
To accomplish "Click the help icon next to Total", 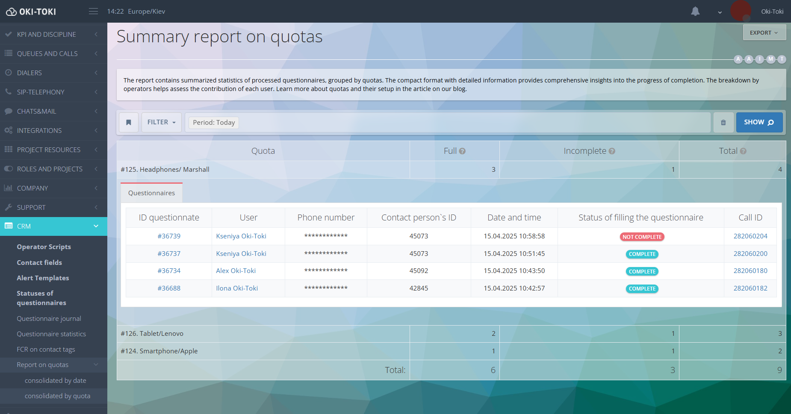I will [743, 151].
